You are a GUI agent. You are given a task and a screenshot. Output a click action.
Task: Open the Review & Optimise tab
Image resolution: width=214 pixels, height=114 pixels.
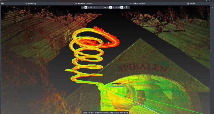pyautogui.click(x=84, y=3)
